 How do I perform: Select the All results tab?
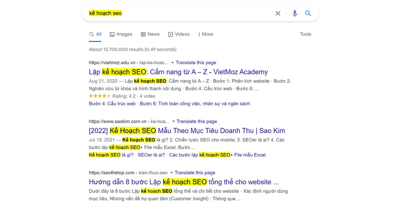[95, 34]
